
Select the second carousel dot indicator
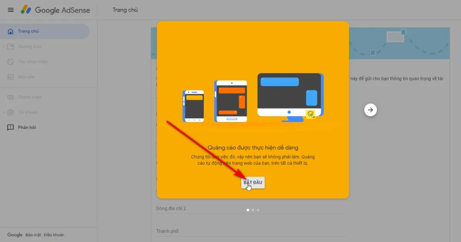[253, 210]
